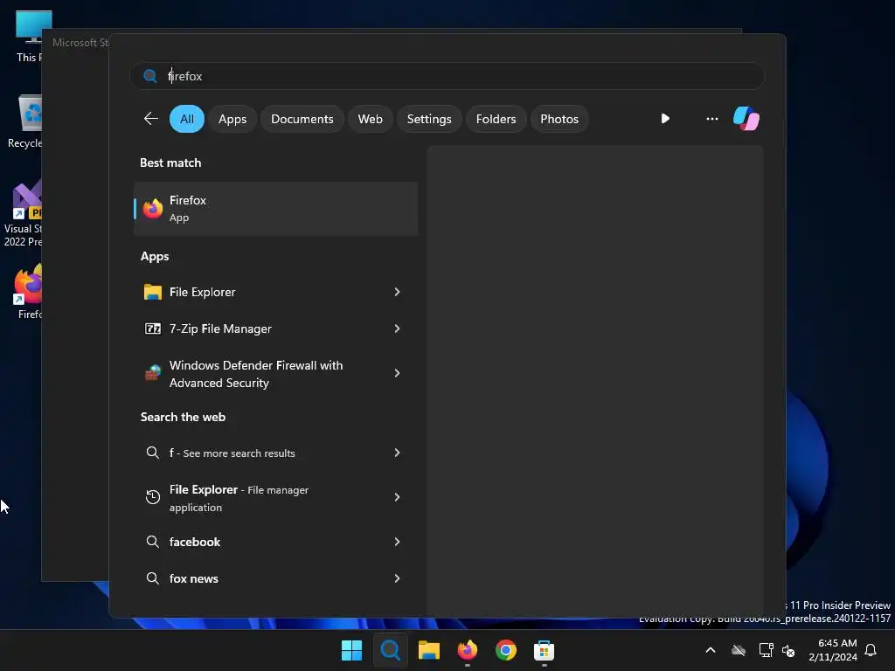This screenshot has width=895, height=671.
Task: Click the magnifier icon beside fox news
Action: point(152,578)
